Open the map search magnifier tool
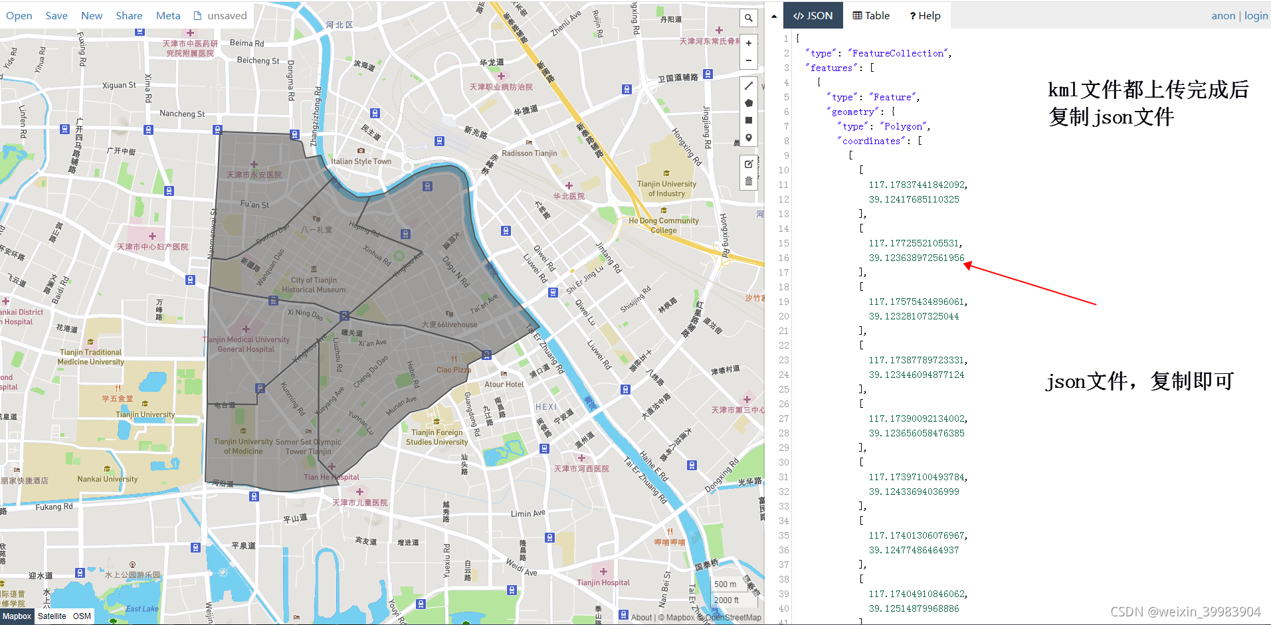1271x625 pixels. [x=748, y=18]
